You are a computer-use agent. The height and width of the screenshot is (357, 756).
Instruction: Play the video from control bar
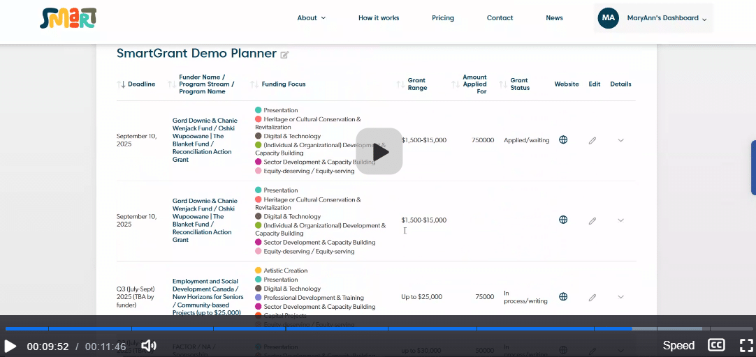point(10,346)
